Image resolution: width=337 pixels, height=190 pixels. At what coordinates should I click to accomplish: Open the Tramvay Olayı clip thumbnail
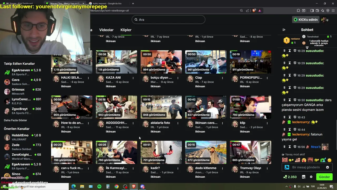[250, 152]
